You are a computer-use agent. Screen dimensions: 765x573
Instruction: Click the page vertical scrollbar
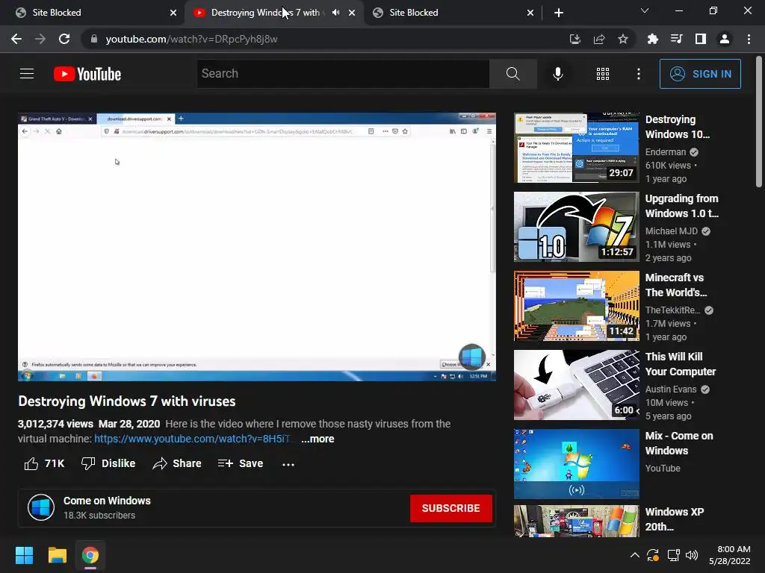tap(759, 122)
